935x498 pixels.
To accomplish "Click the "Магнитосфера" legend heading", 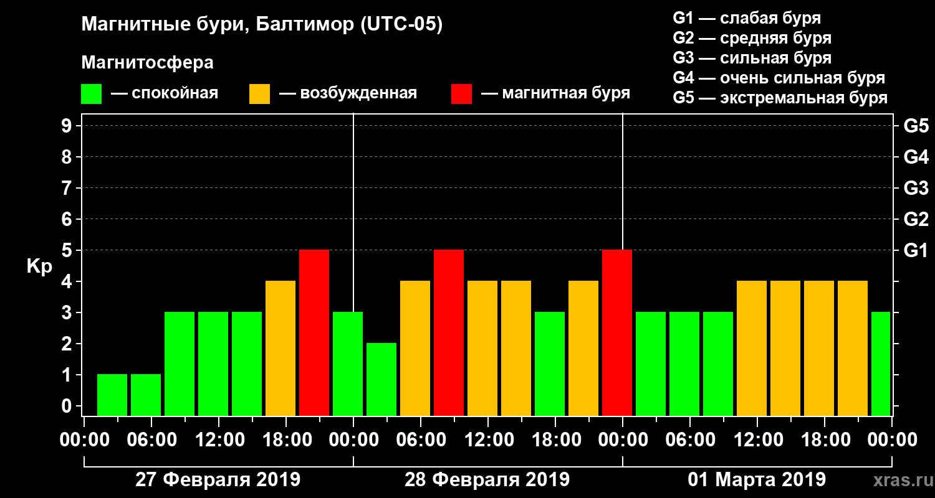I will (148, 63).
